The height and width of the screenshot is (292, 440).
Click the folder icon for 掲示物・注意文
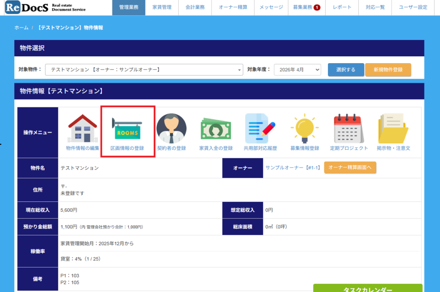pos(393,129)
